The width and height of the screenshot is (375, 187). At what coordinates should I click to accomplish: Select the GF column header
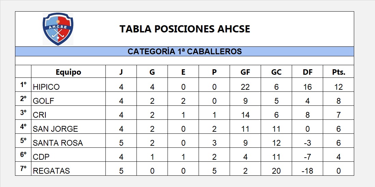point(245,72)
